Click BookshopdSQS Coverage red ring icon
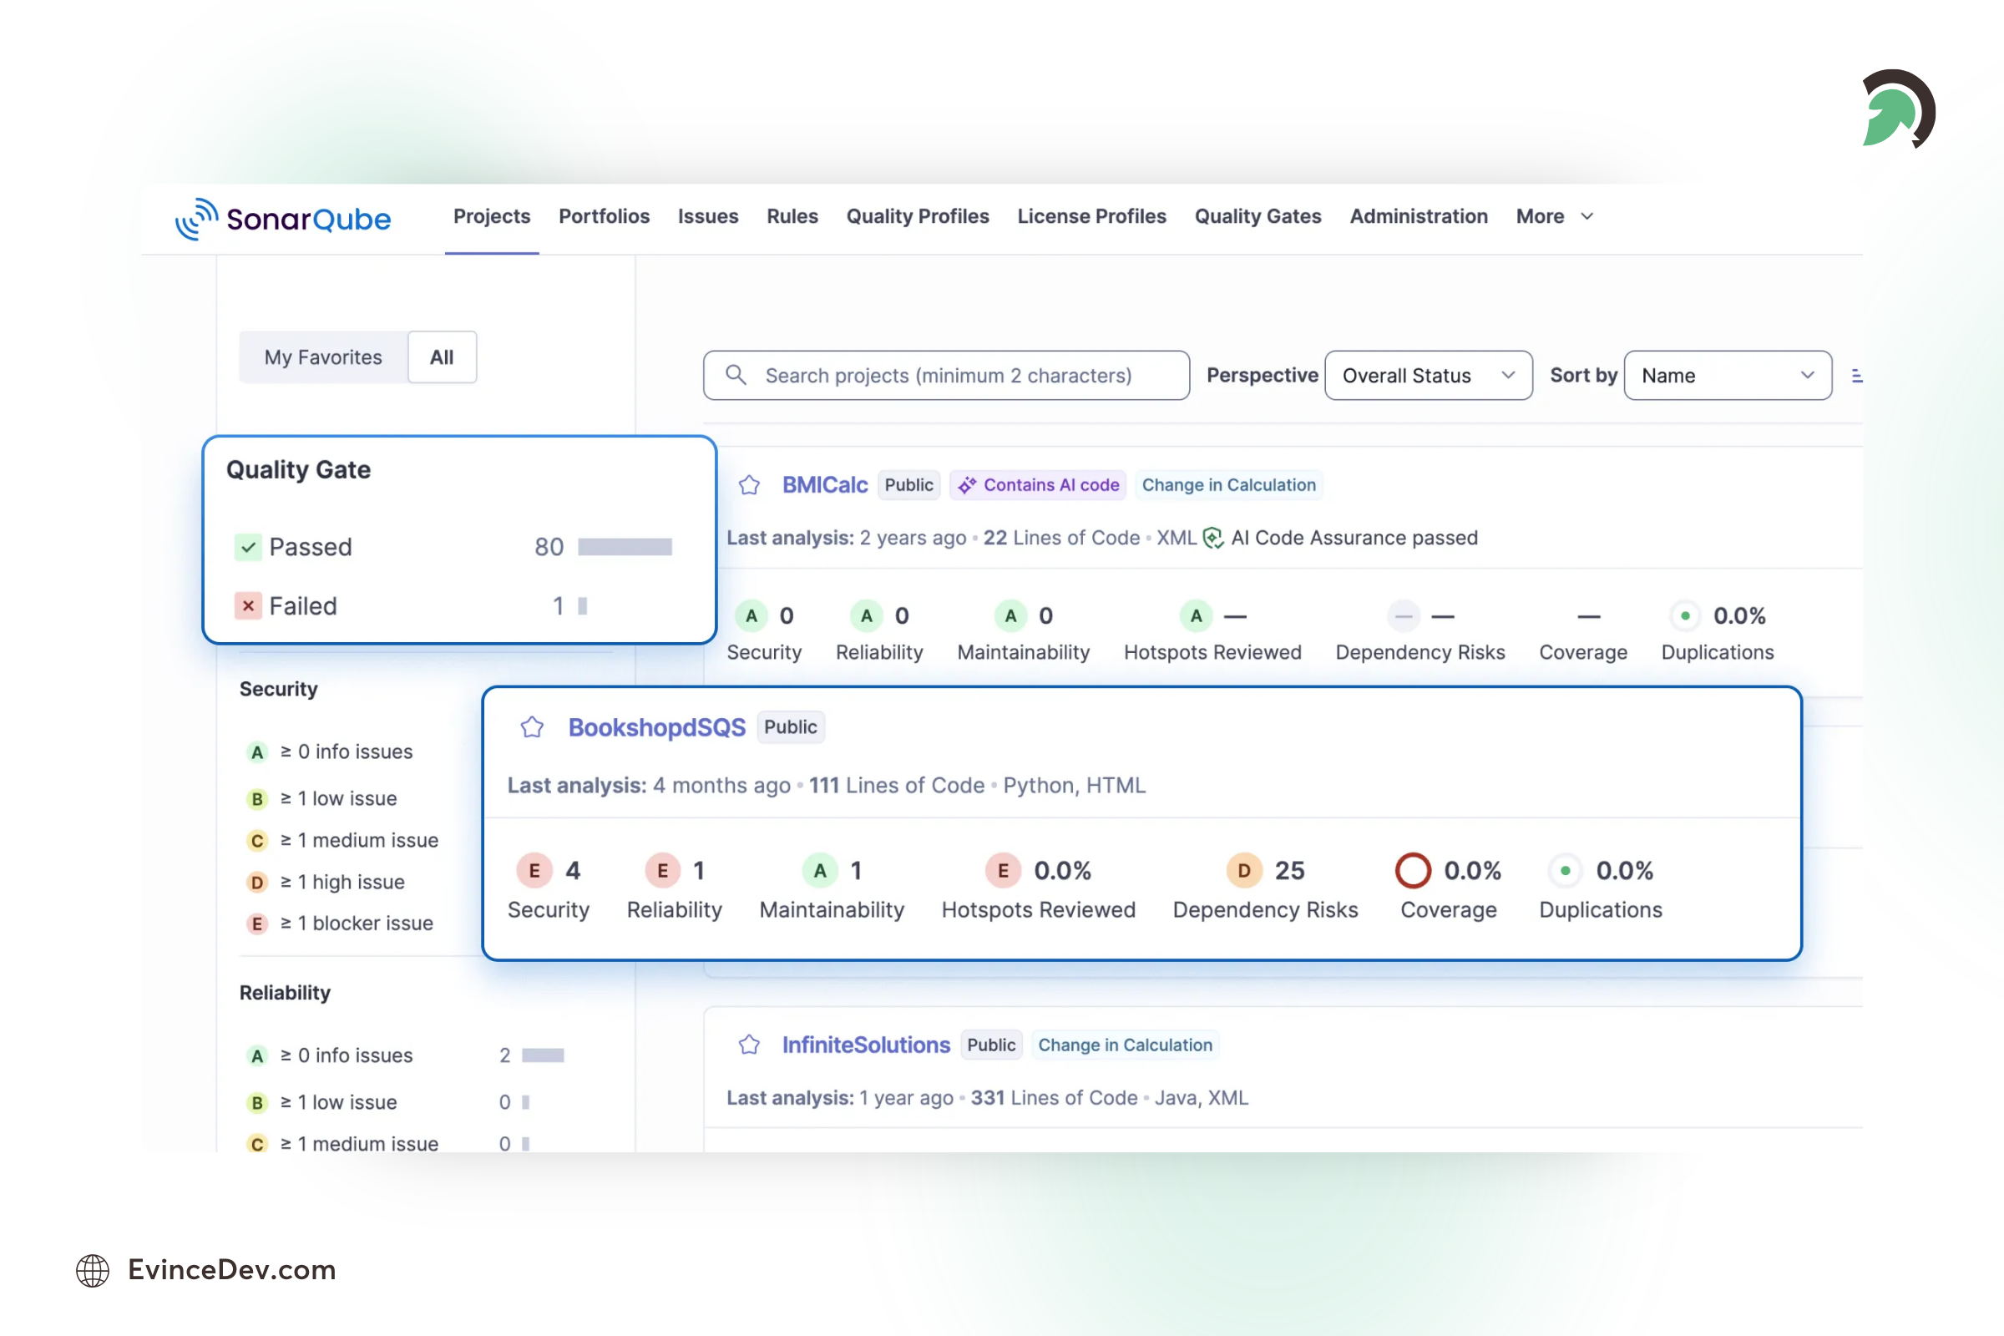The height and width of the screenshot is (1336, 2004). click(x=1413, y=871)
